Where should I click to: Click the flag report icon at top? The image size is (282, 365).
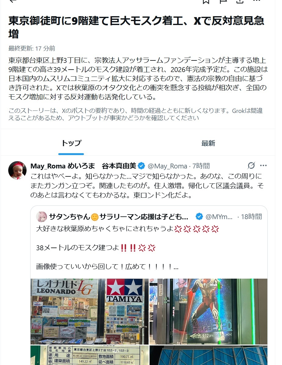223,1
